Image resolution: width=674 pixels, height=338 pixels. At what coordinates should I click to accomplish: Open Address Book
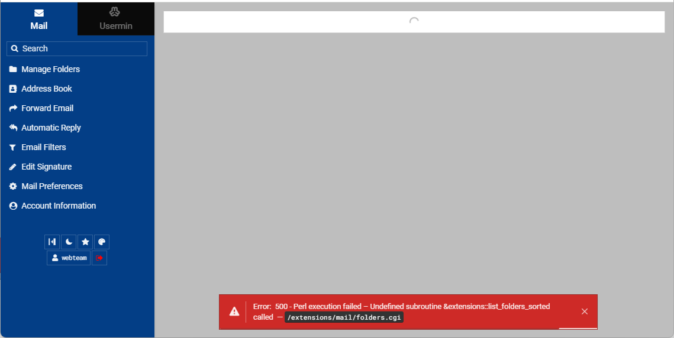46,89
